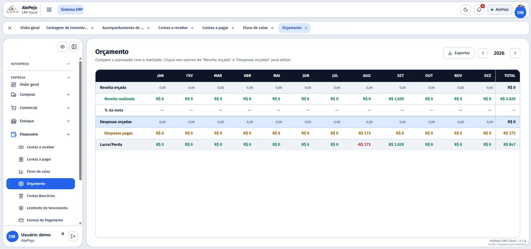Expand the INTERPRISE section
531x249 pixels.
40,64
